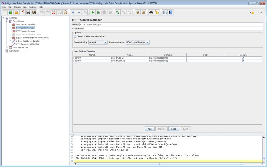267x167 pixels.
Task: Select View Results Tree in tree
Action: click(20, 48)
